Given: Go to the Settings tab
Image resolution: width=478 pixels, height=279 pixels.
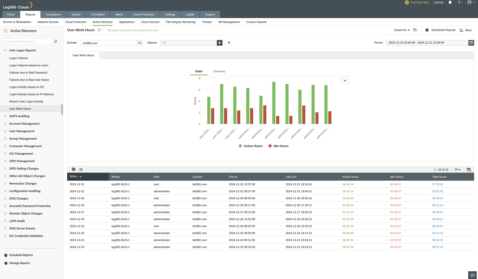Looking at the screenshot, I should pos(170,14).
